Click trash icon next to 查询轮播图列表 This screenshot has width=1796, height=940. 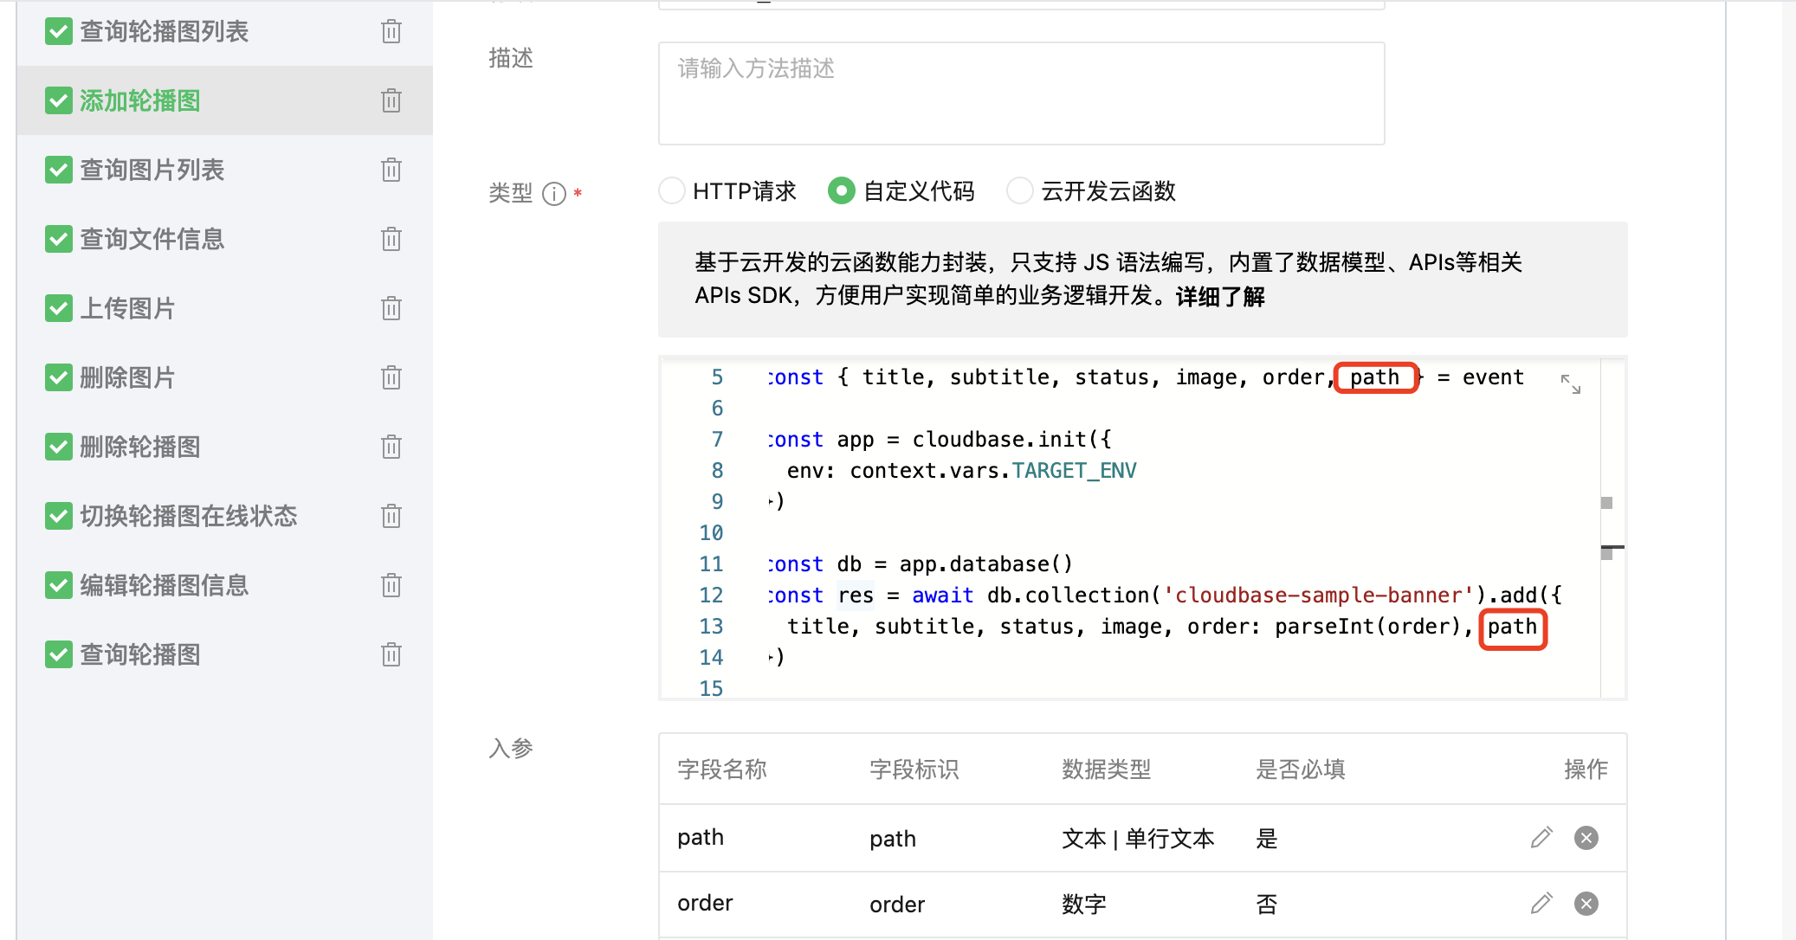[x=391, y=31]
